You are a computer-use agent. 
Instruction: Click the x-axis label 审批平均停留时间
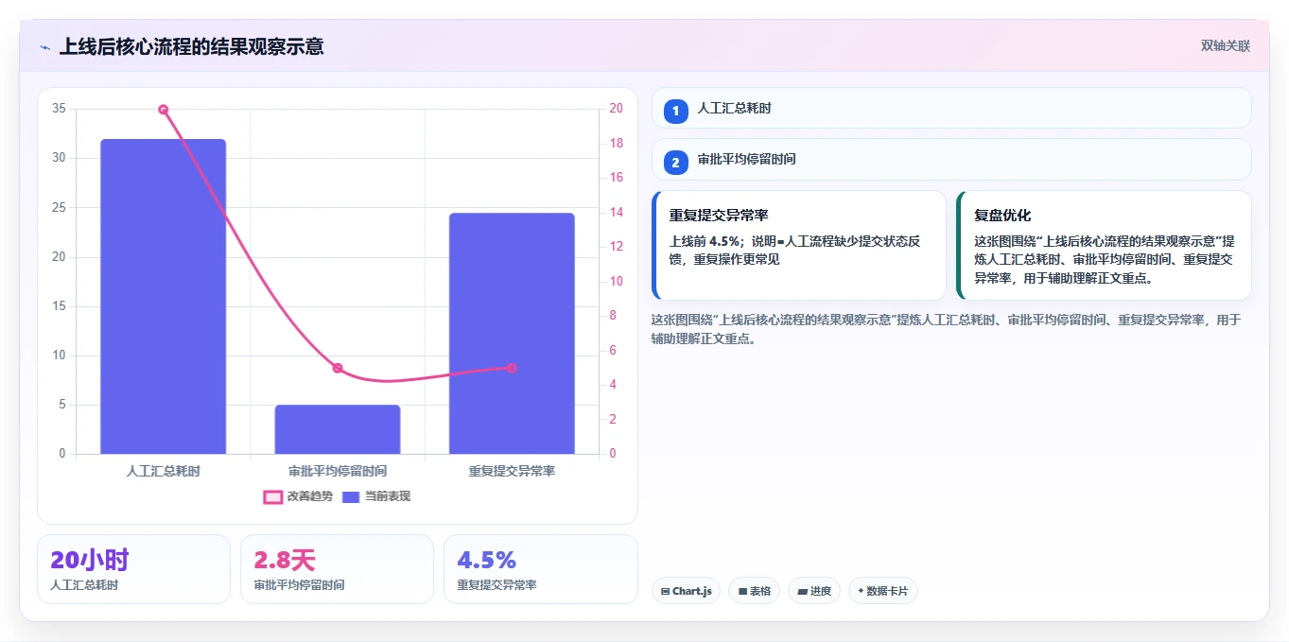(x=338, y=470)
